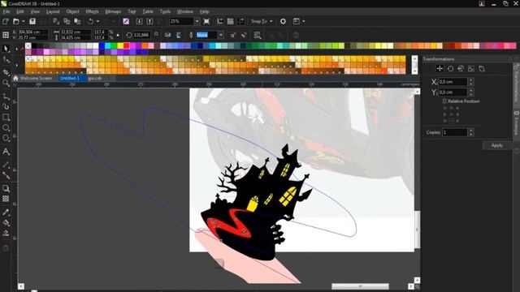Switch to the Skew transformation icon
This screenshot has height=292, width=520.
482,68
